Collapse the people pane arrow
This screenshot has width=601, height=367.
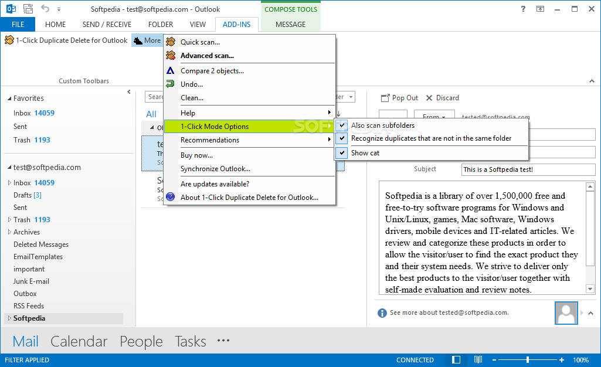point(590,313)
